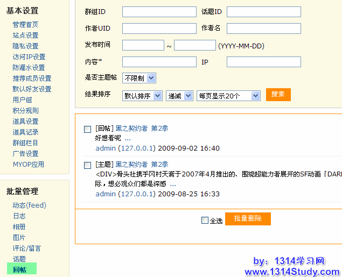The image size is (342, 277).
Task: Select 站点设置 in the sidebar
Action: 25,35
